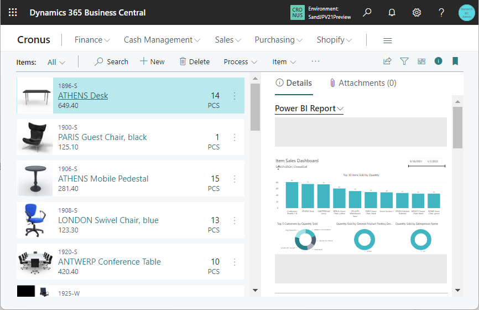479x310 pixels.
Task: Click Environment SandJPV21Preview label
Action: click(329, 13)
